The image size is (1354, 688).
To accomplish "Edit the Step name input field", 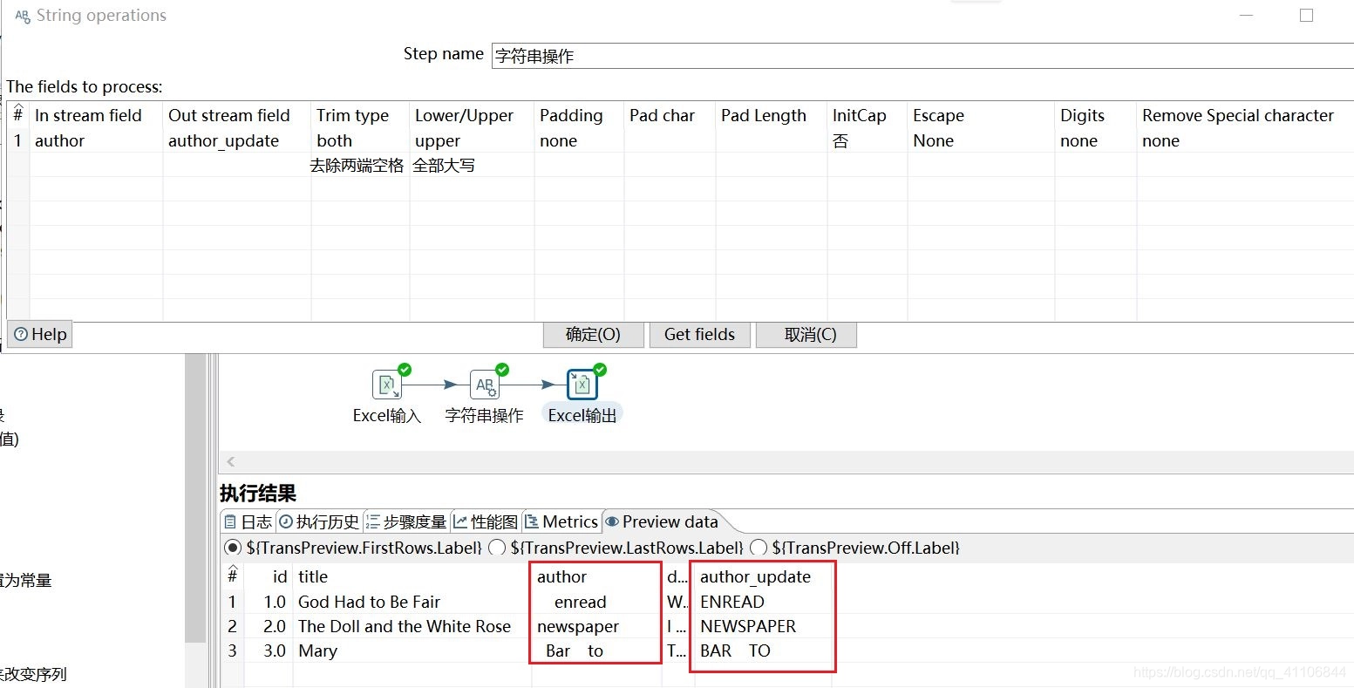I will (922, 56).
